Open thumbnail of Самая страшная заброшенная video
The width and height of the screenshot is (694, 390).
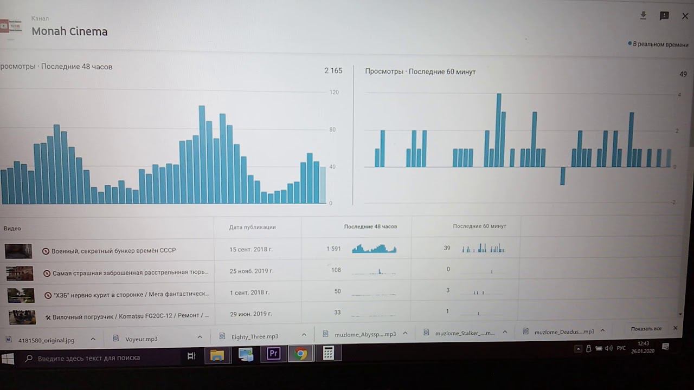coord(20,273)
